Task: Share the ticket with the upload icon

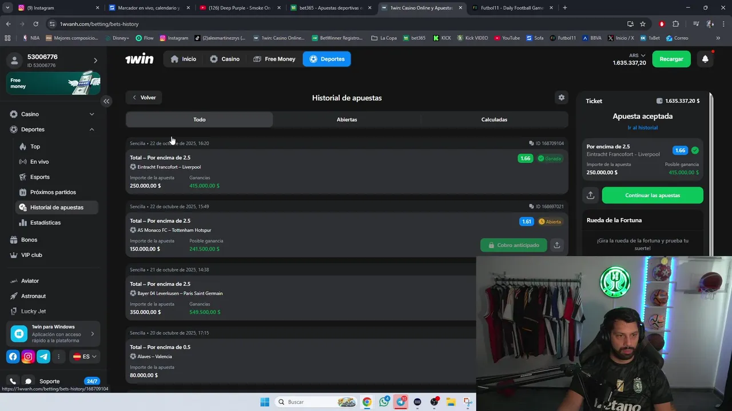Action: coord(591,195)
